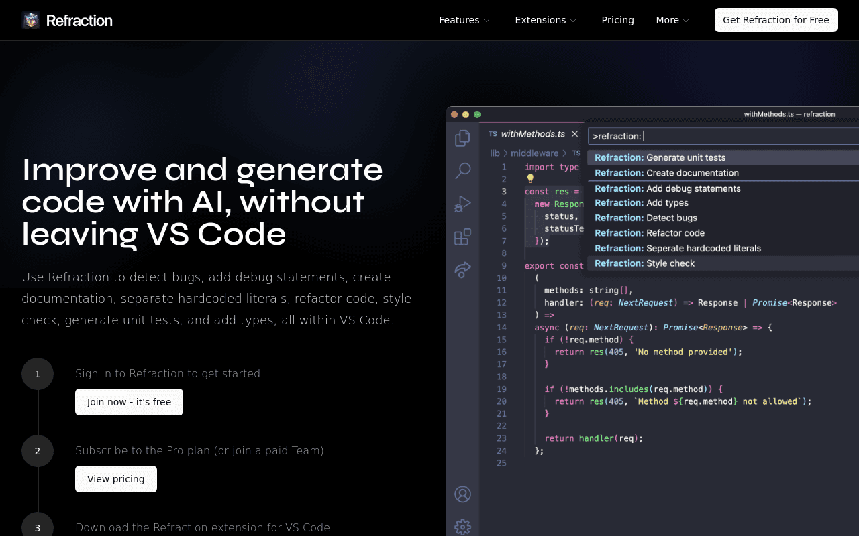The image size is (859, 536).
Task: Click the share arrow icon in activity bar
Action: (x=462, y=269)
